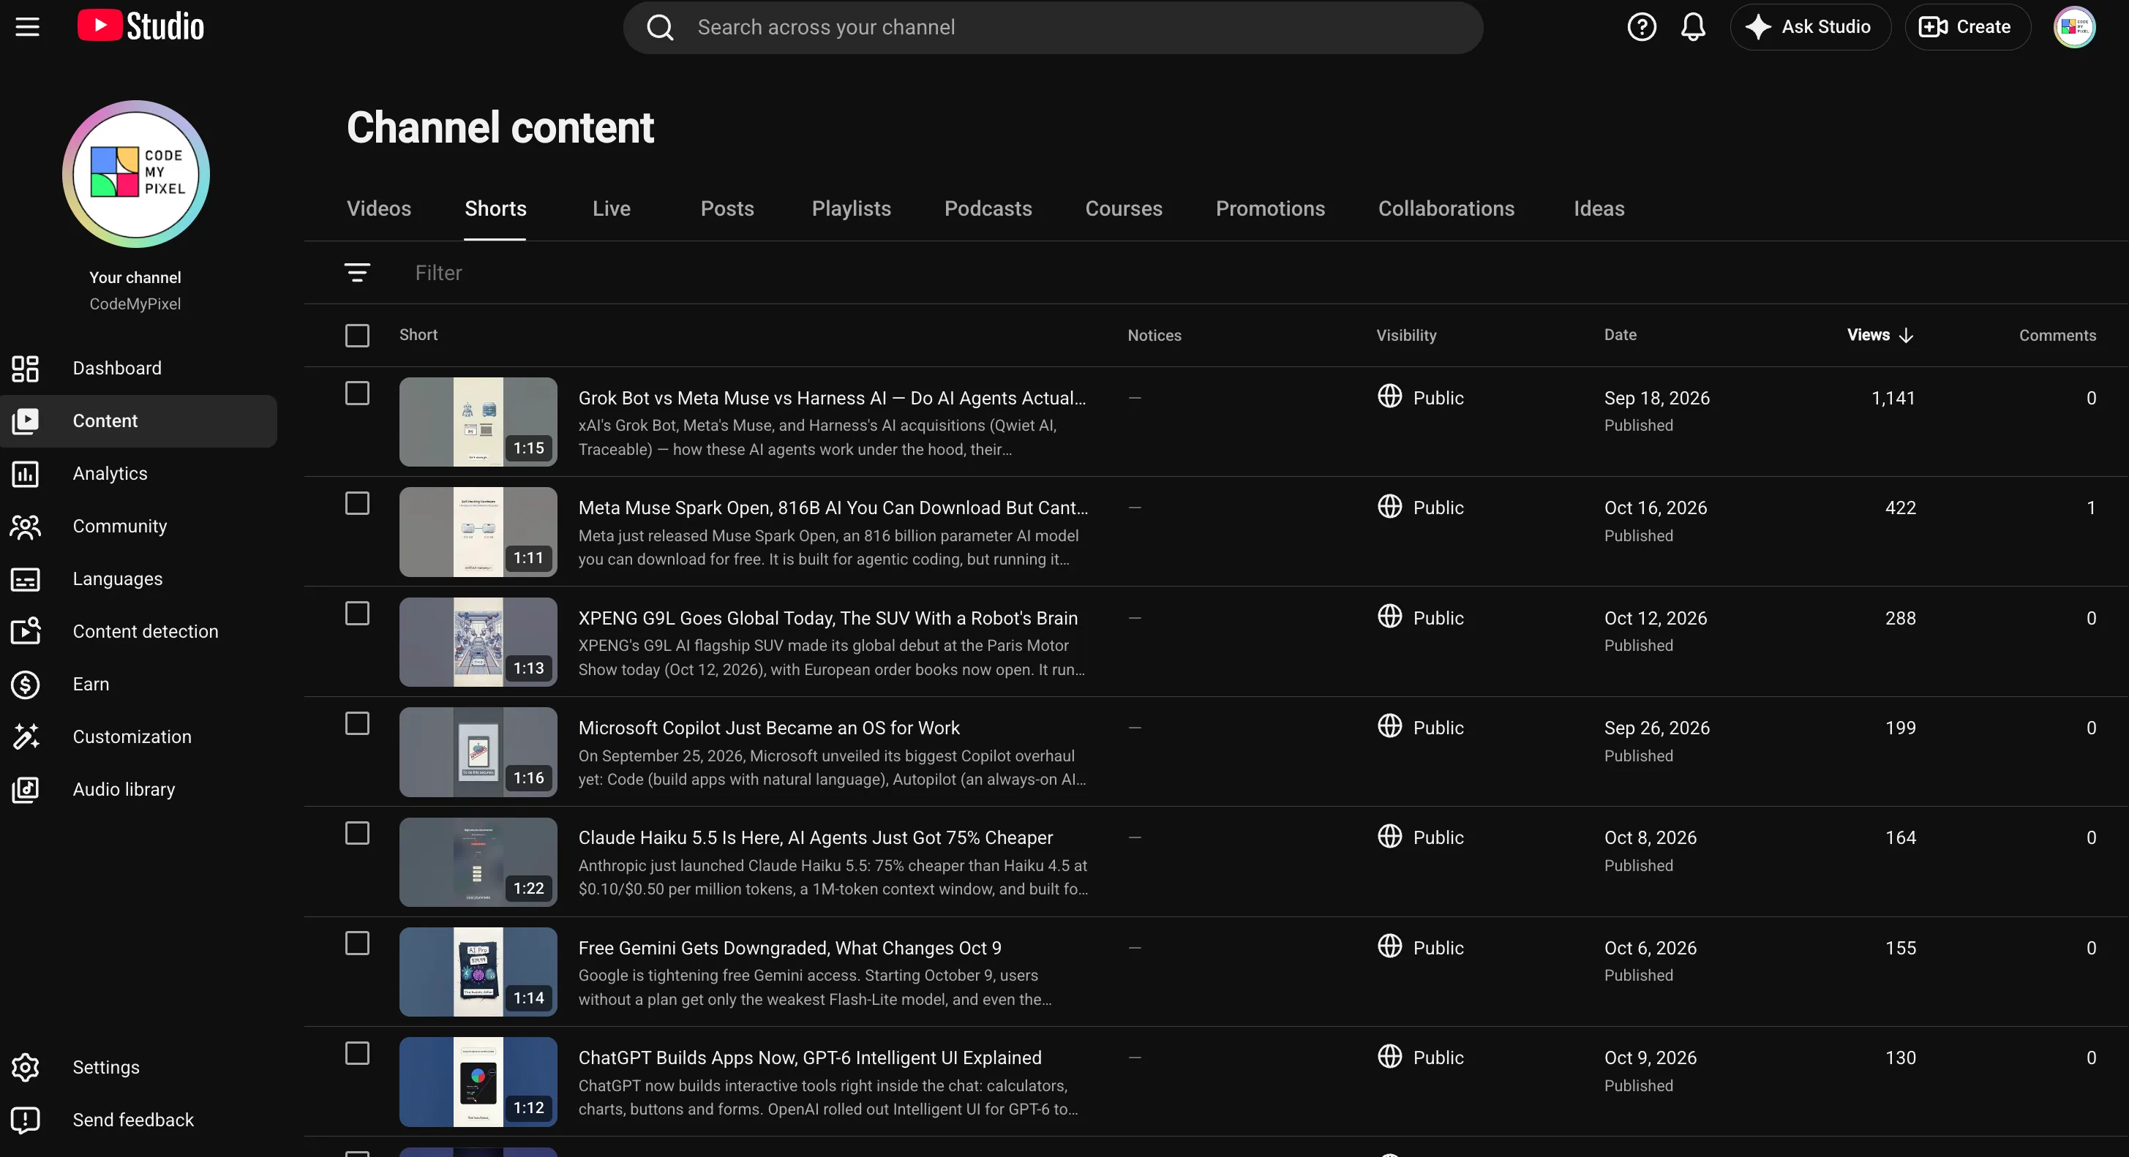Image resolution: width=2129 pixels, height=1157 pixels.
Task: Select the Grok Bot vs Meta Muse short checkbox
Action: tap(357, 393)
